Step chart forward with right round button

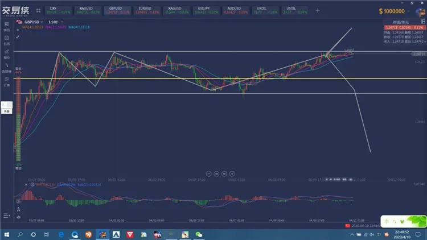(224, 173)
